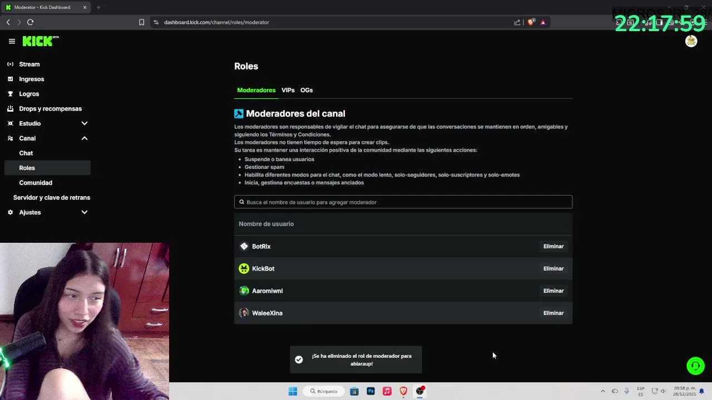Go back in the browser
Image resolution: width=712 pixels, height=400 pixels.
pos(8,22)
